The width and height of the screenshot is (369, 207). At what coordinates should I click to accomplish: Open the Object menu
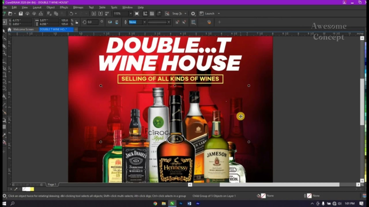pos(50,7)
